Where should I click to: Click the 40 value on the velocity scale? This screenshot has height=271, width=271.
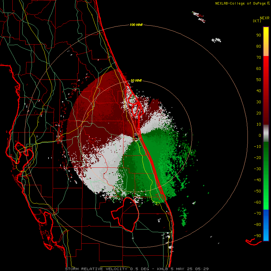[x=259, y=91]
